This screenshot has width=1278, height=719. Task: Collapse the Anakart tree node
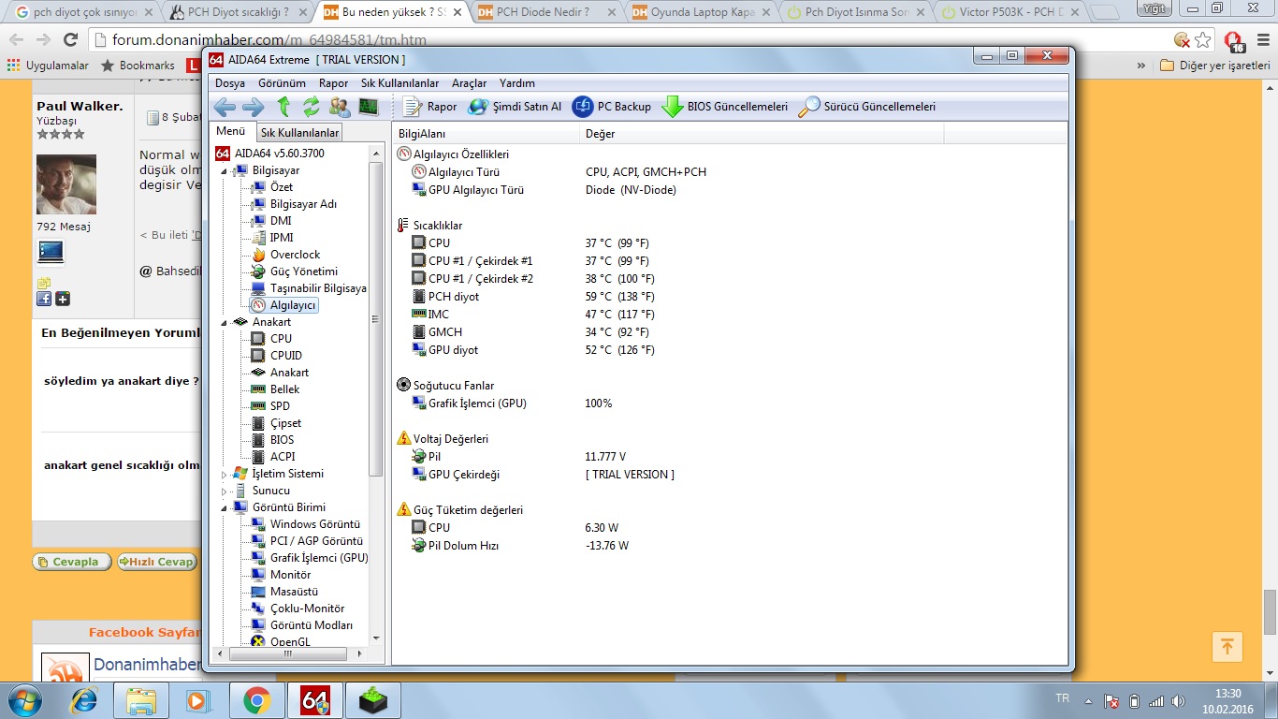(x=225, y=322)
